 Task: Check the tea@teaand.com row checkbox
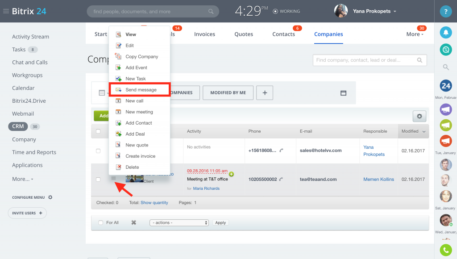98,180
